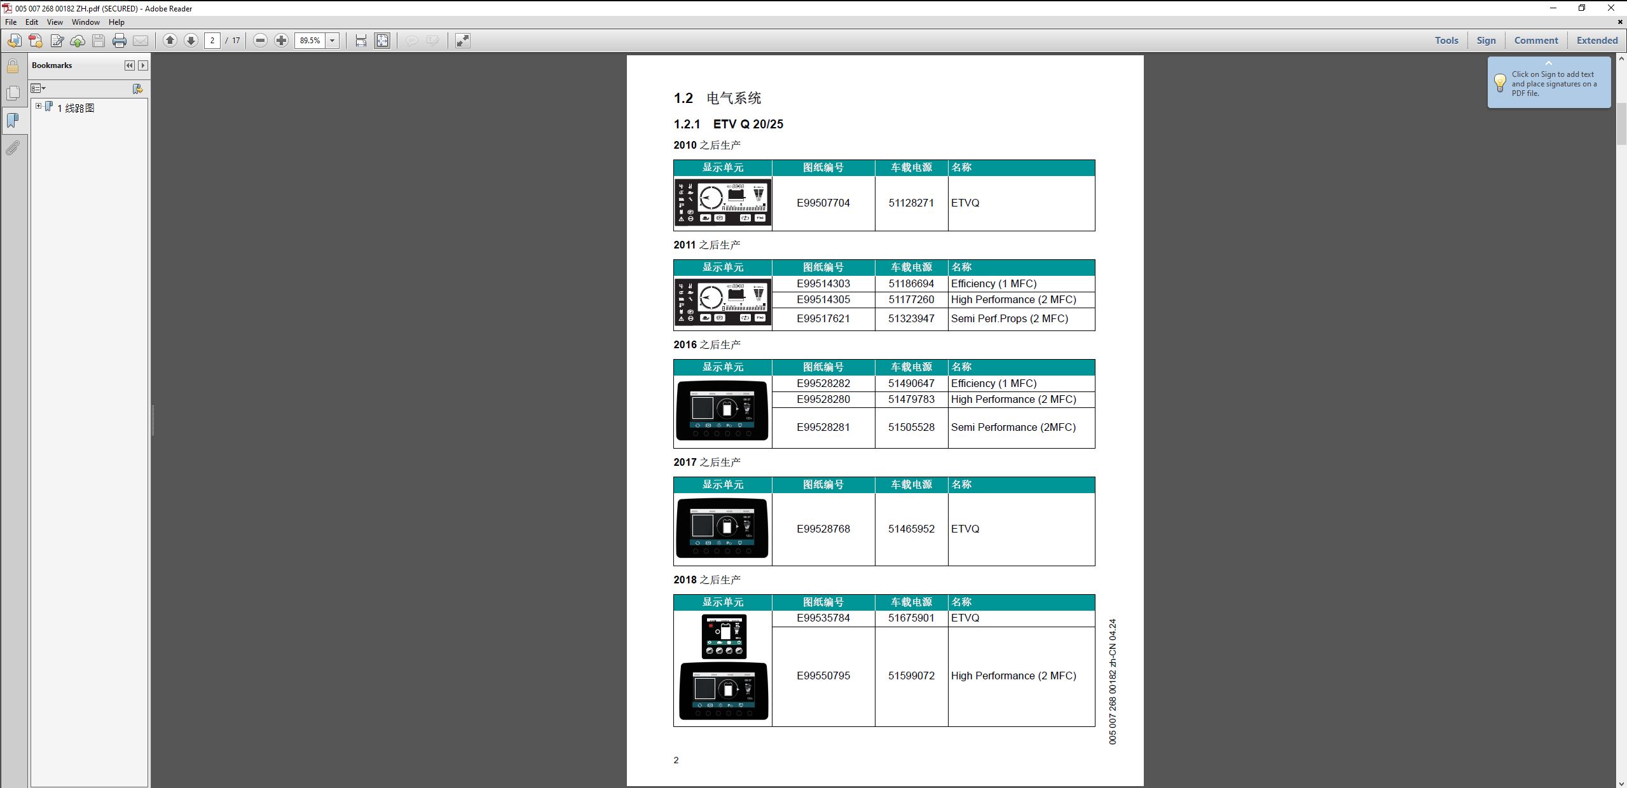The image size is (1627, 788).
Task: Click the scroll up arrow of scrollbar
Action: point(1621,58)
